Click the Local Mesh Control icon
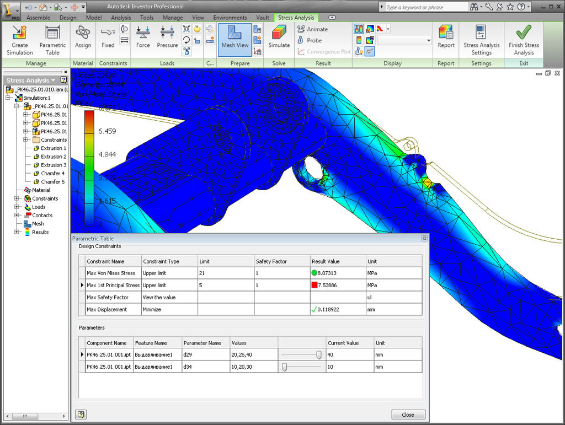 coord(257,40)
